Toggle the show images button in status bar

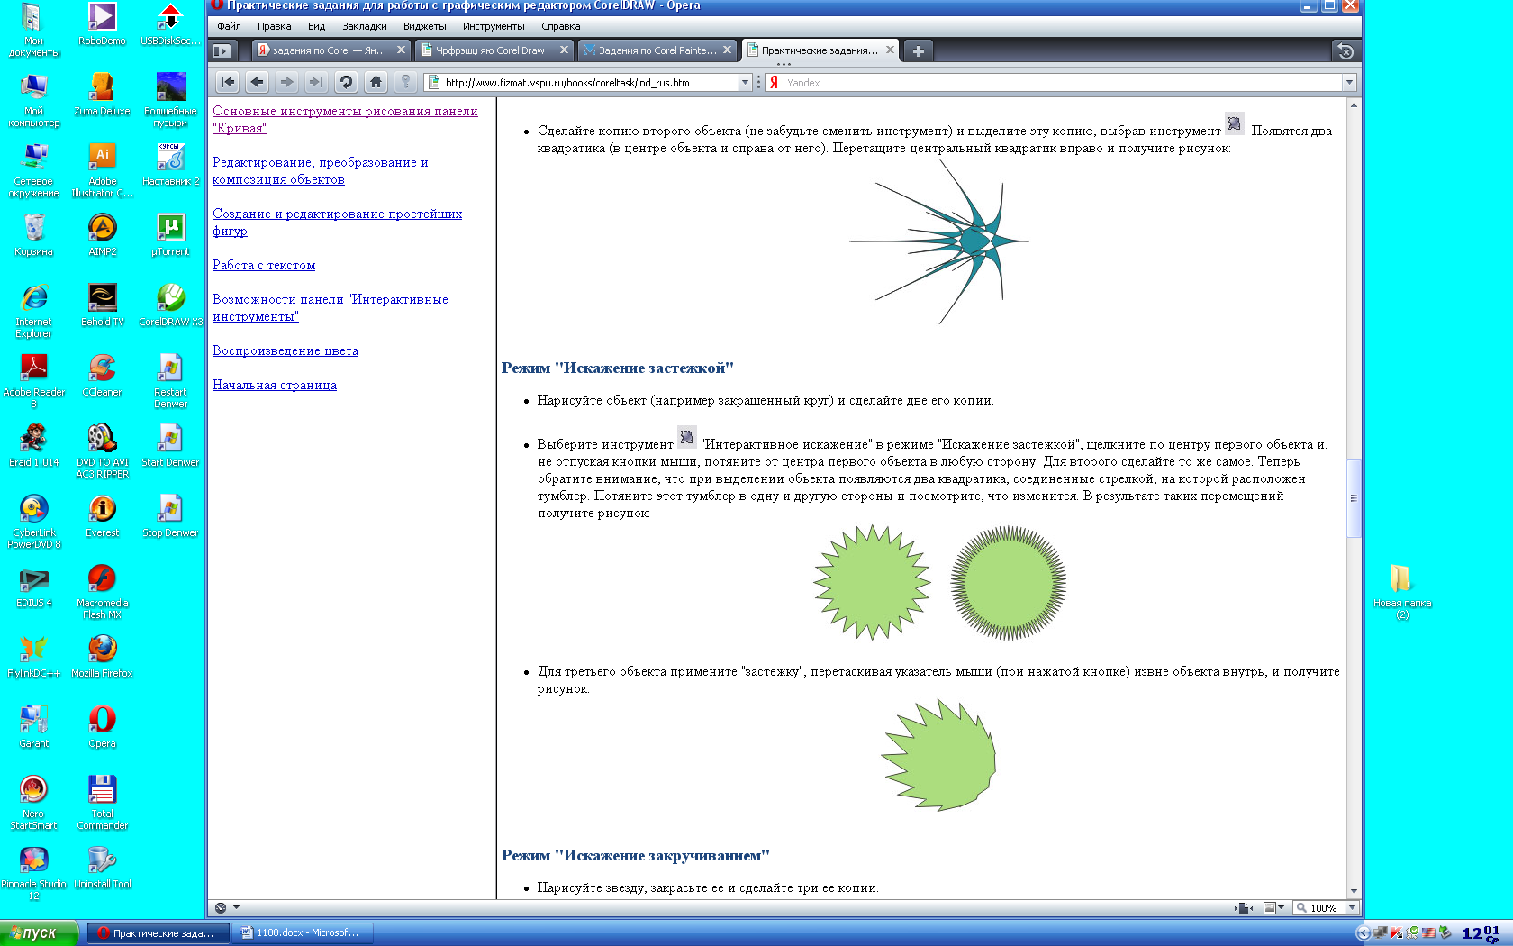point(1271,908)
